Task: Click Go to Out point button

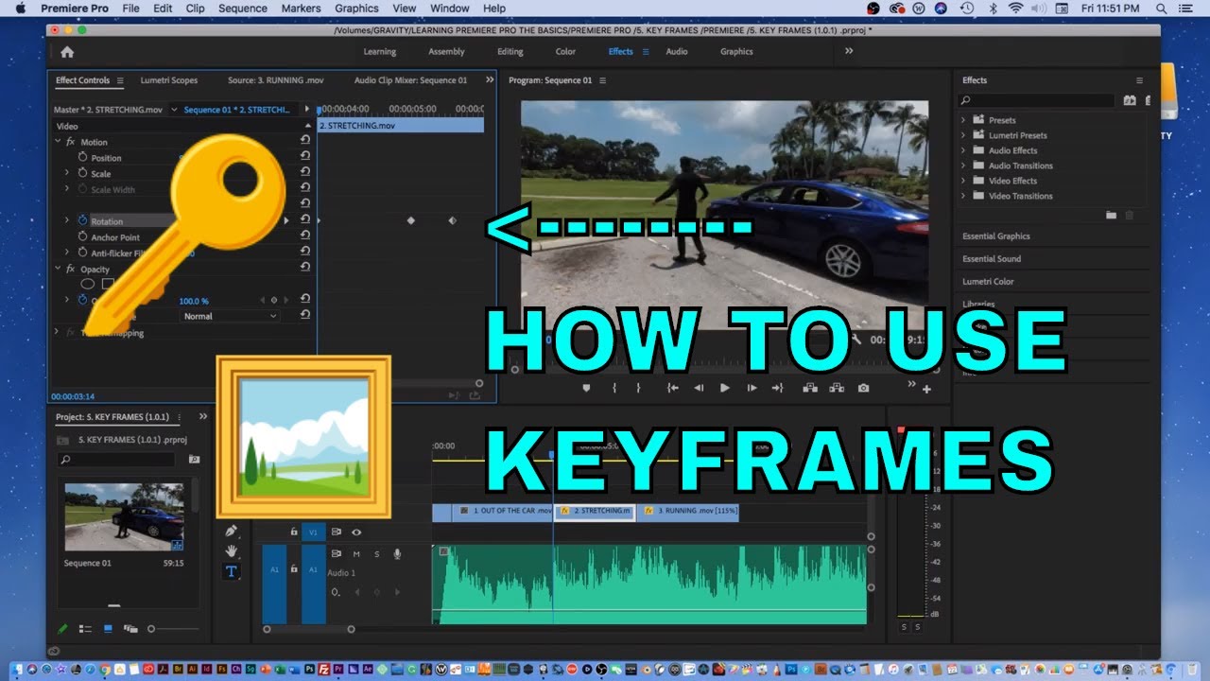Action: tap(777, 388)
